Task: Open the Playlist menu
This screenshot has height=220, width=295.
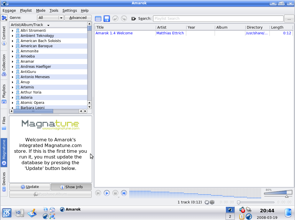Action: click(26, 11)
